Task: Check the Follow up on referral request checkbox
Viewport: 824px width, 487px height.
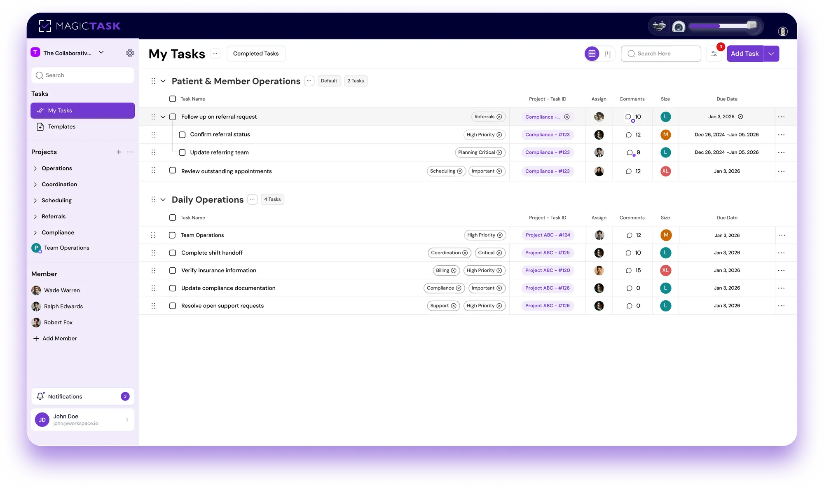Action: 173,117
